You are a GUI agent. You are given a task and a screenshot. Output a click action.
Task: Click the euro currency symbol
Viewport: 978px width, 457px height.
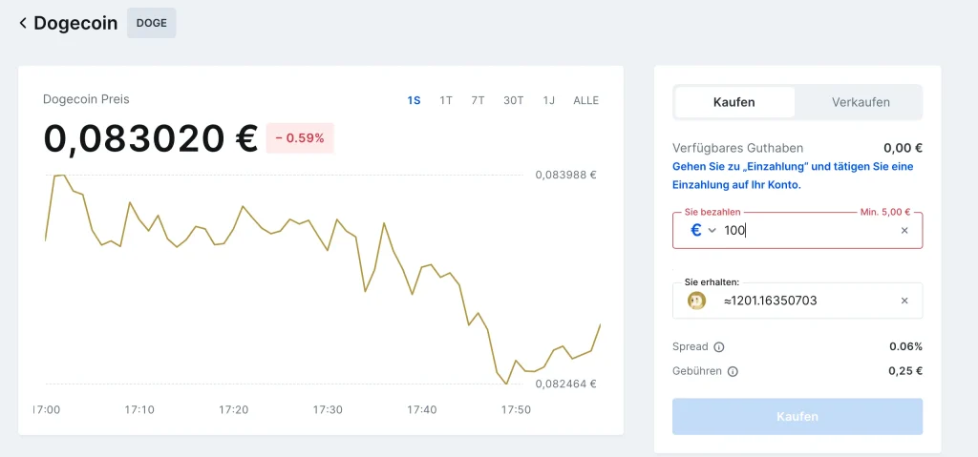click(x=696, y=230)
